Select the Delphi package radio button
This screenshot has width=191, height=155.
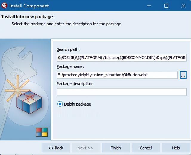(60, 104)
